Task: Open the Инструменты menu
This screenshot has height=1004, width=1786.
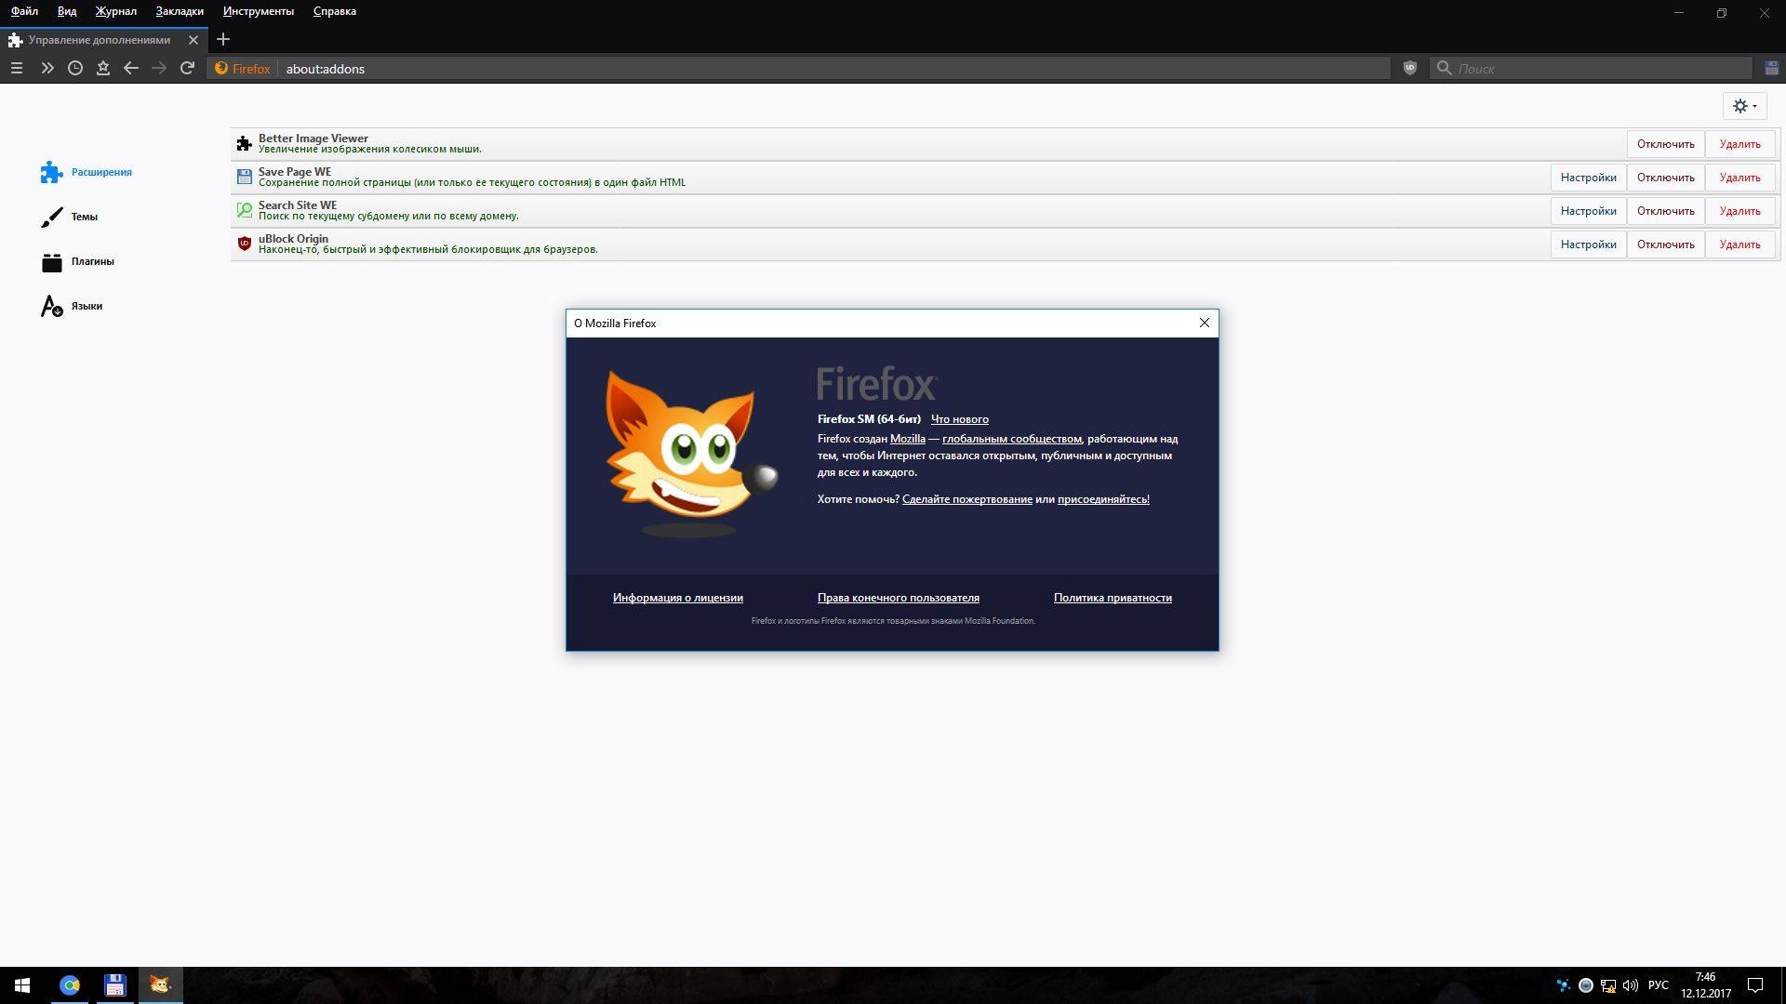Action: tap(258, 11)
